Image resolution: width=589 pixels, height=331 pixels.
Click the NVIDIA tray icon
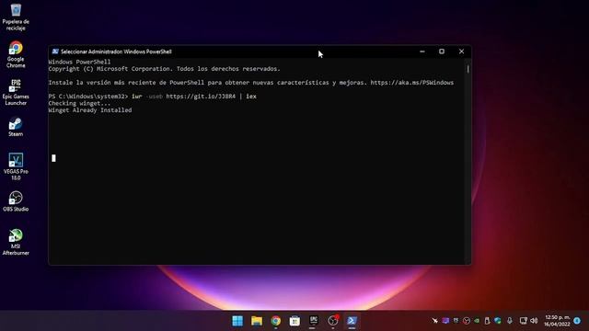point(477,321)
